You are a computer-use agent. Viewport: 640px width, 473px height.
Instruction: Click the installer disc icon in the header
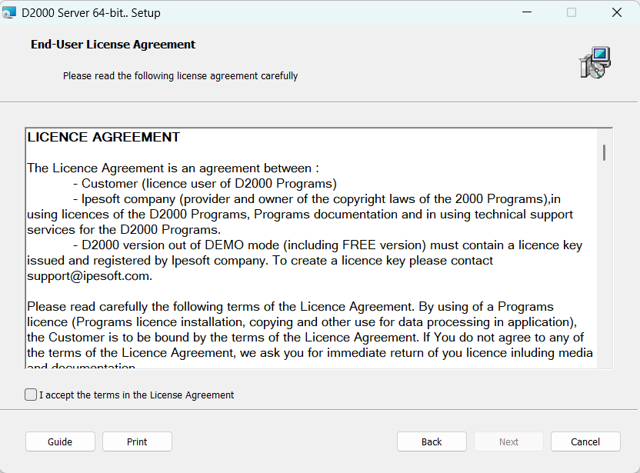click(x=595, y=62)
